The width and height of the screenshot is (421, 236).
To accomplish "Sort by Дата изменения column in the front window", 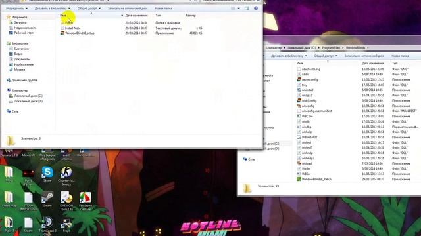I will click(x=136, y=16).
